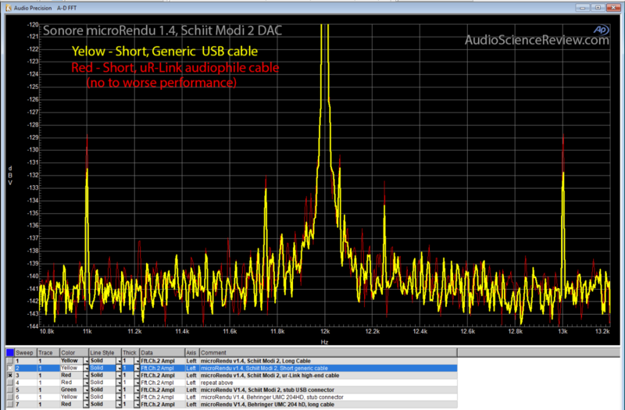
Task: Click the Sweep column header
Action: pos(26,353)
